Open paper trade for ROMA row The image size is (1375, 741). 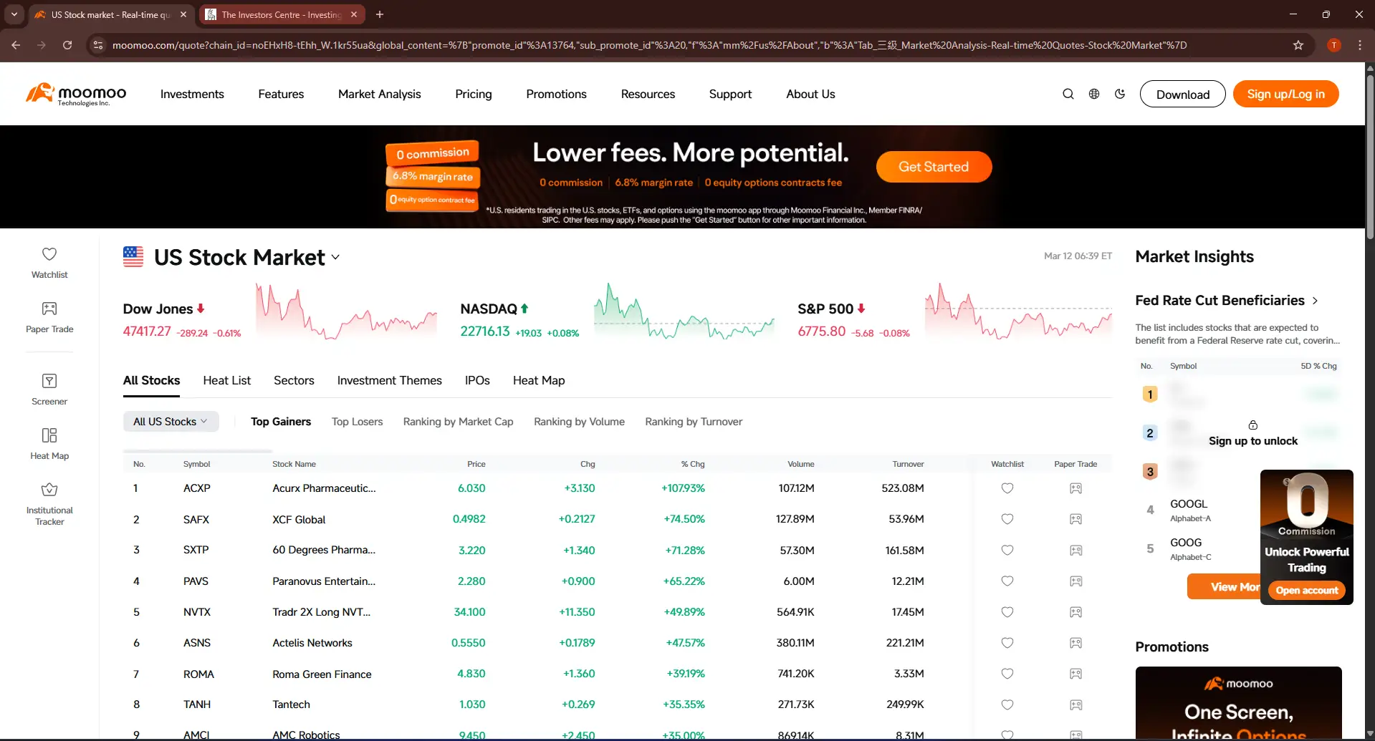click(x=1075, y=674)
